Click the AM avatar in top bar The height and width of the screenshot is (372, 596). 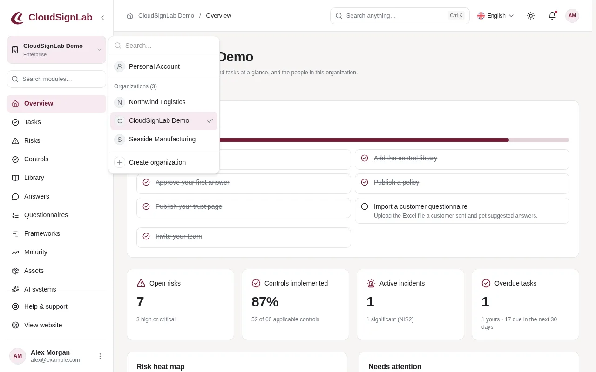tap(572, 16)
